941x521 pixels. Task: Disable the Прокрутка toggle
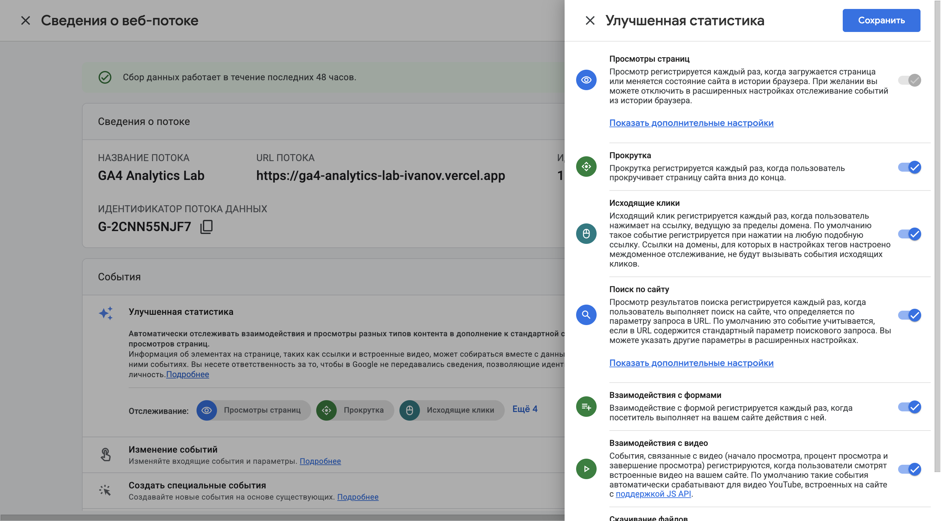[909, 167]
